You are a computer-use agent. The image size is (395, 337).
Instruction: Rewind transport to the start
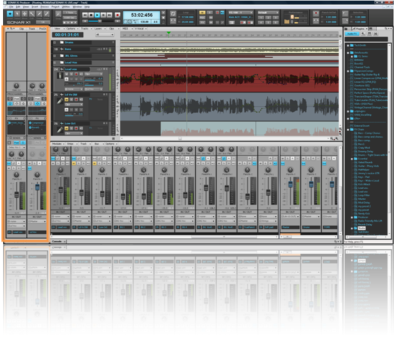click(x=85, y=15)
